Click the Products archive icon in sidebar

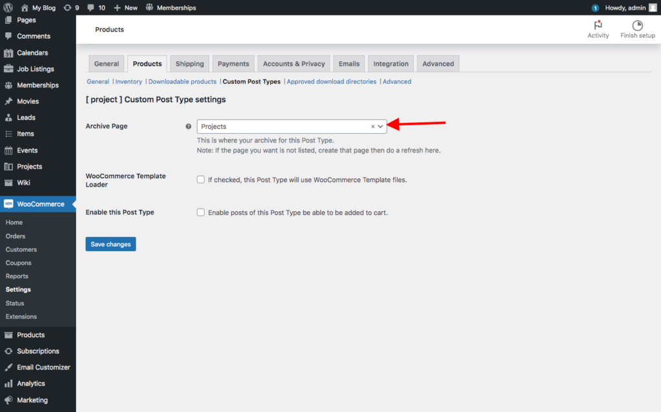click(x=8, y=335)
